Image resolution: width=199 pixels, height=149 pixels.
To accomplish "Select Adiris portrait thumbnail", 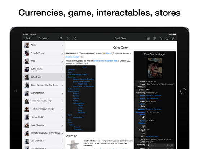I will coord(27,45).
